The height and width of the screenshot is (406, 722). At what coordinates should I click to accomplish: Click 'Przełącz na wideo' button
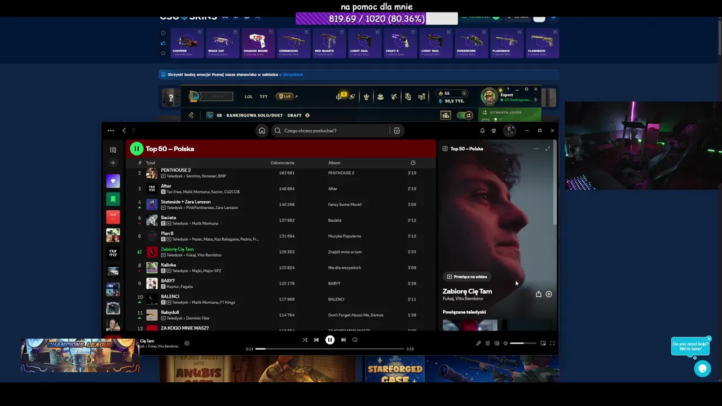[x=466, y=277]
